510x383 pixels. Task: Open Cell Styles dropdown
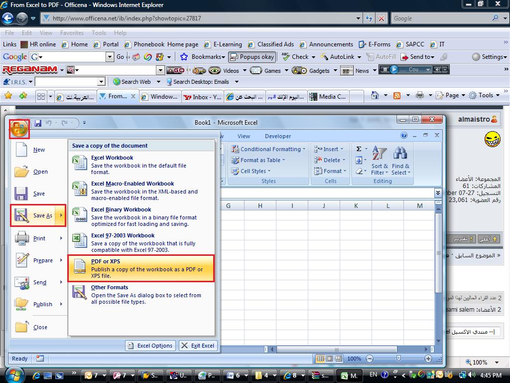[x=251, y=171]
